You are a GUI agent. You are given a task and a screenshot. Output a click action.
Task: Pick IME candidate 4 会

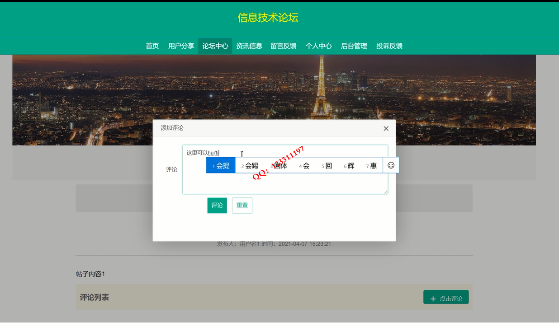[304, 166]
